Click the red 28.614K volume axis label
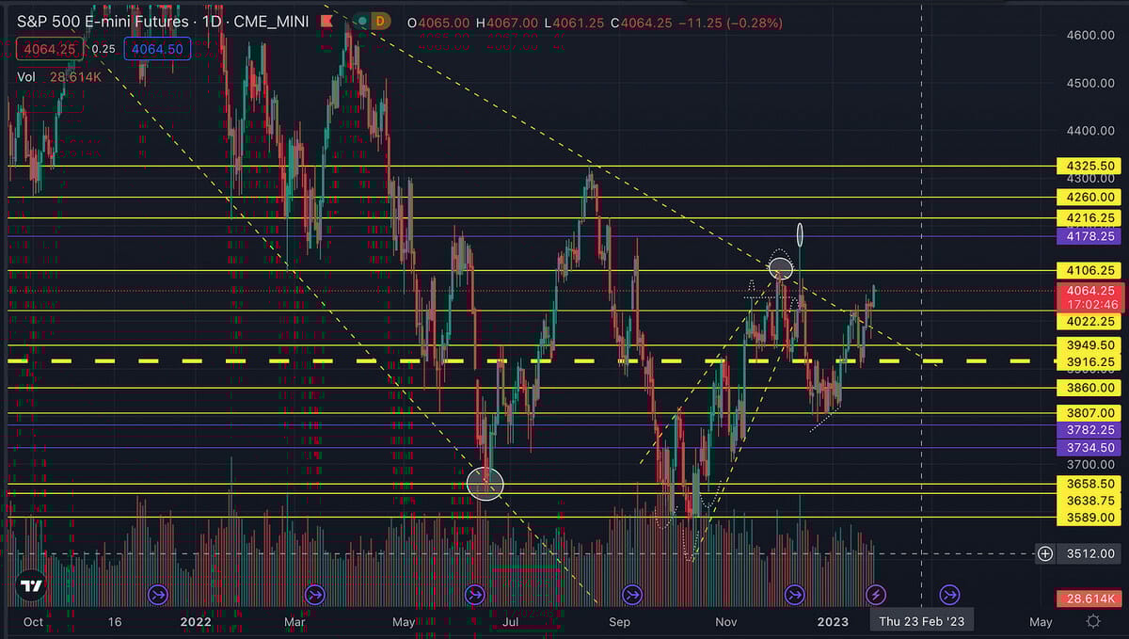Screen dimensions: 1129x639 click(1090, 599)
